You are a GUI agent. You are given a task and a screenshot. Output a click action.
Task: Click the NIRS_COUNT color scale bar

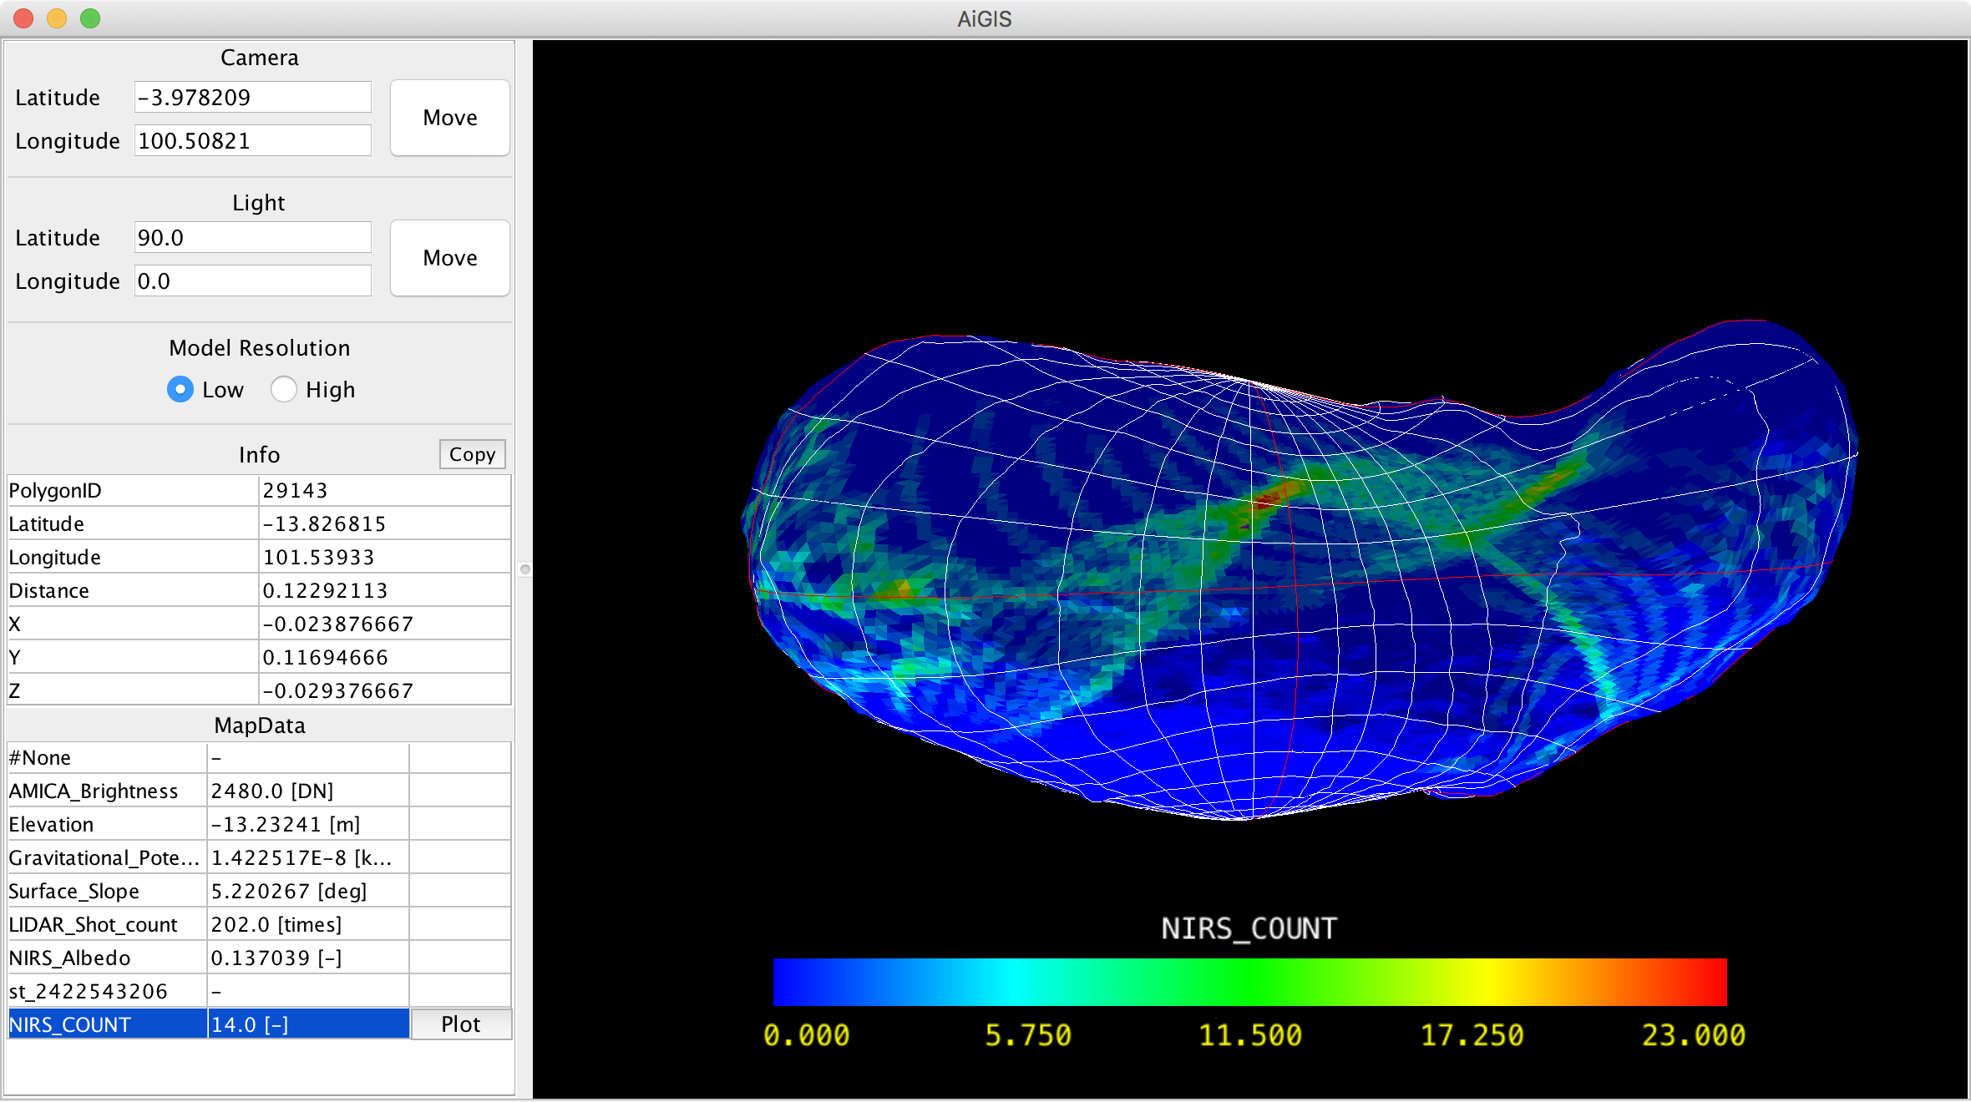click(1249, 982)
